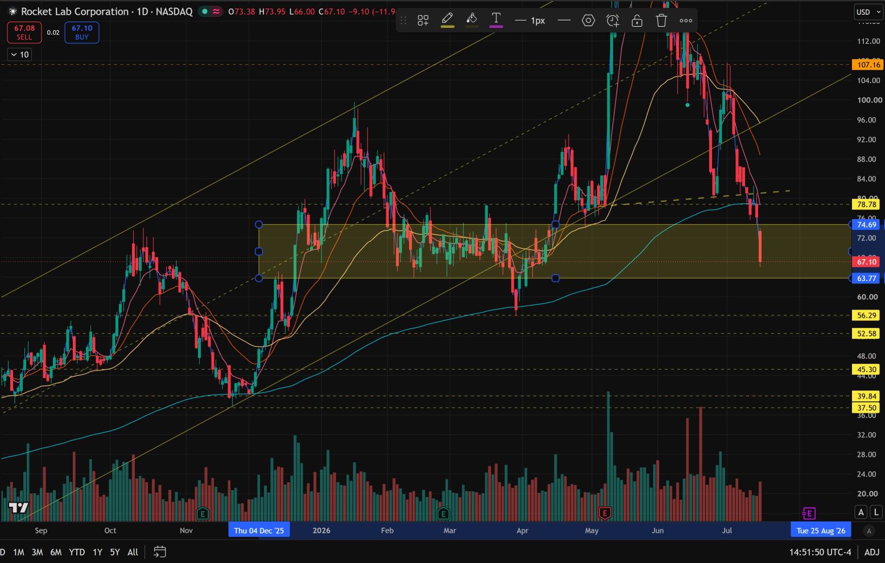
Task: Click the Rocket Lab Corporation symbol title
Action: (75, 11)
